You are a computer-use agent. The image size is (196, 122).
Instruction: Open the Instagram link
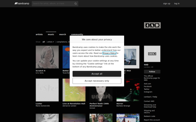[x=148, y=92]
